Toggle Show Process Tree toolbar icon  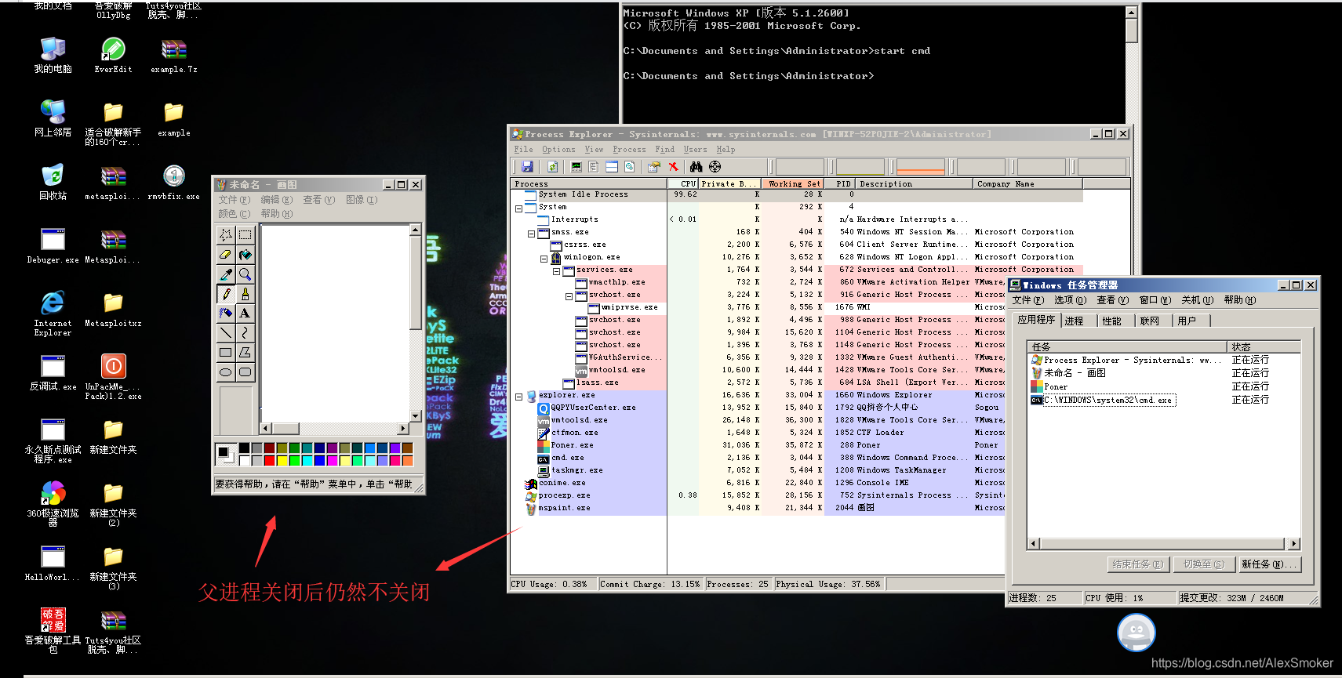(594, 166)
